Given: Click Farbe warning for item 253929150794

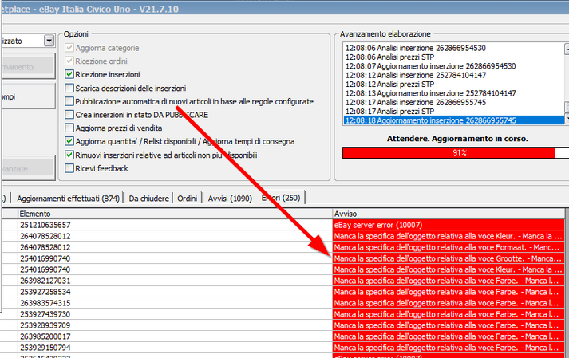Looking at the screenshot, I should point(448,348).
